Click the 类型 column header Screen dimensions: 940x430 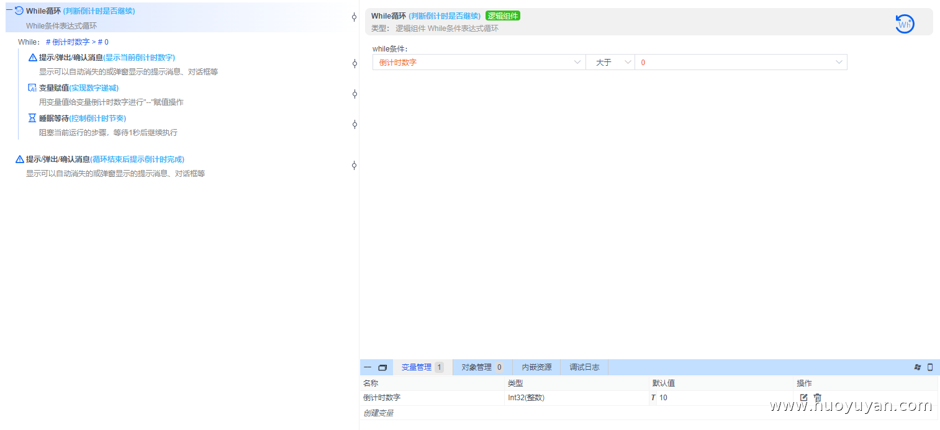tap(515, 383)
